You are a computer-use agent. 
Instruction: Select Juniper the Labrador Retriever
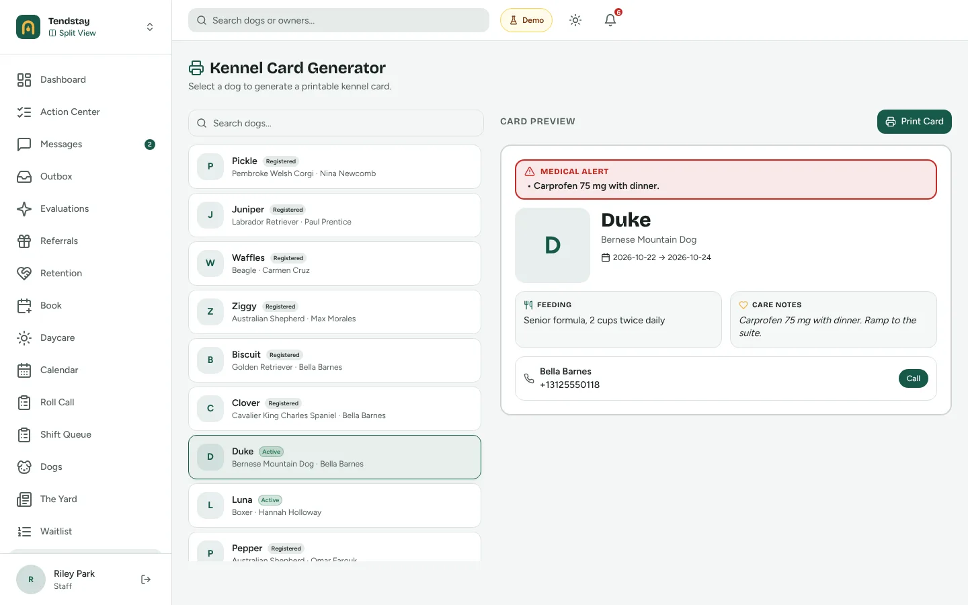[335, 215]
